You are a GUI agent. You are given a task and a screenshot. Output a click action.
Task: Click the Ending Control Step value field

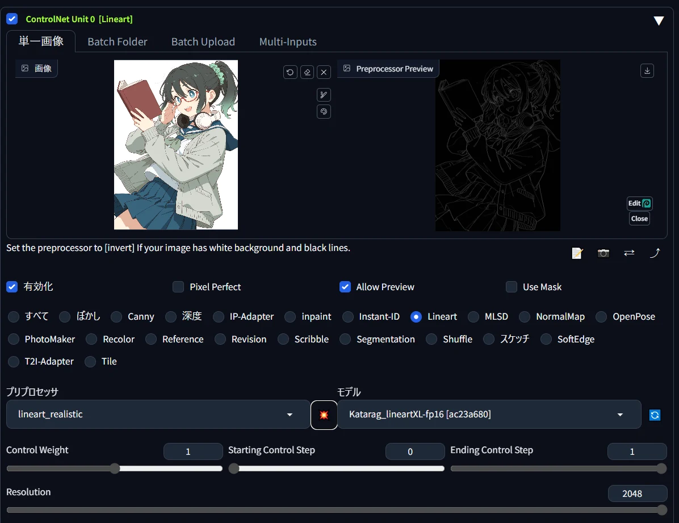tap(638, 451)
